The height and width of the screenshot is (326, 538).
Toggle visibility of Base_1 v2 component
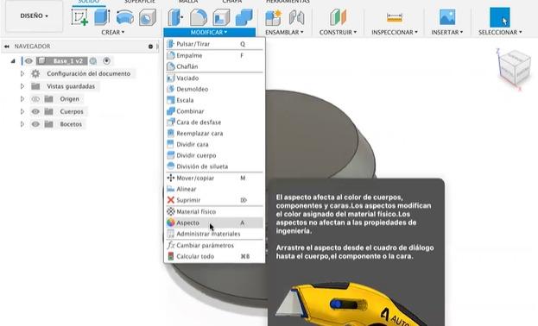click(28, 61)
